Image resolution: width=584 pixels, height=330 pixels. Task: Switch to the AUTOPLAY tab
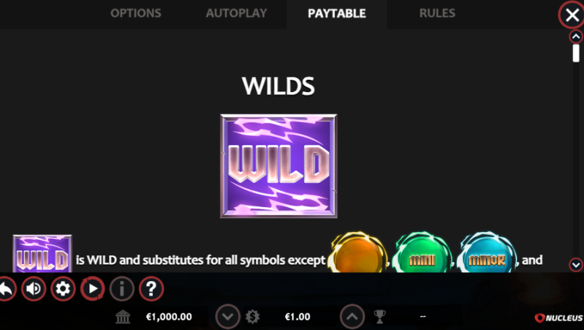point(237,13)
